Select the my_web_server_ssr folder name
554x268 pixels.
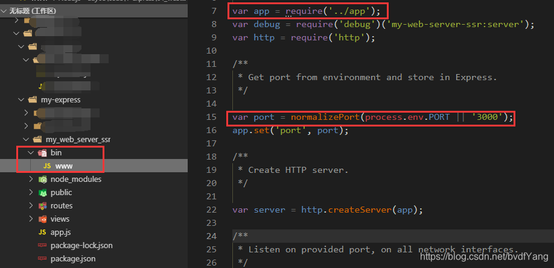coord(78,140)
